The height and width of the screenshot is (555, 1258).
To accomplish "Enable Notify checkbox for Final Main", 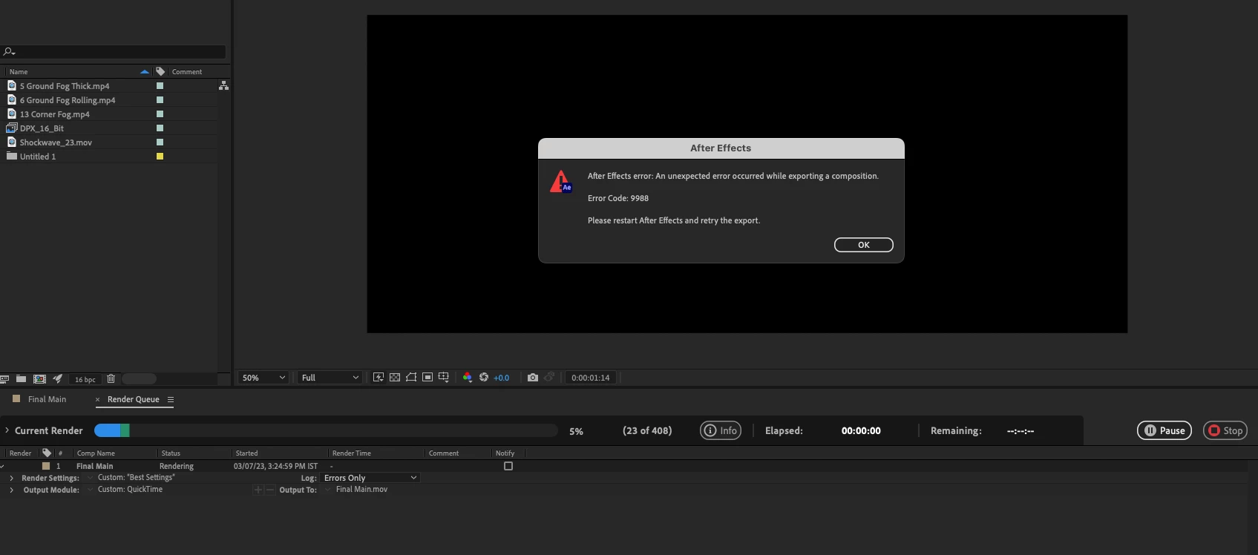I will click(508, 466).
